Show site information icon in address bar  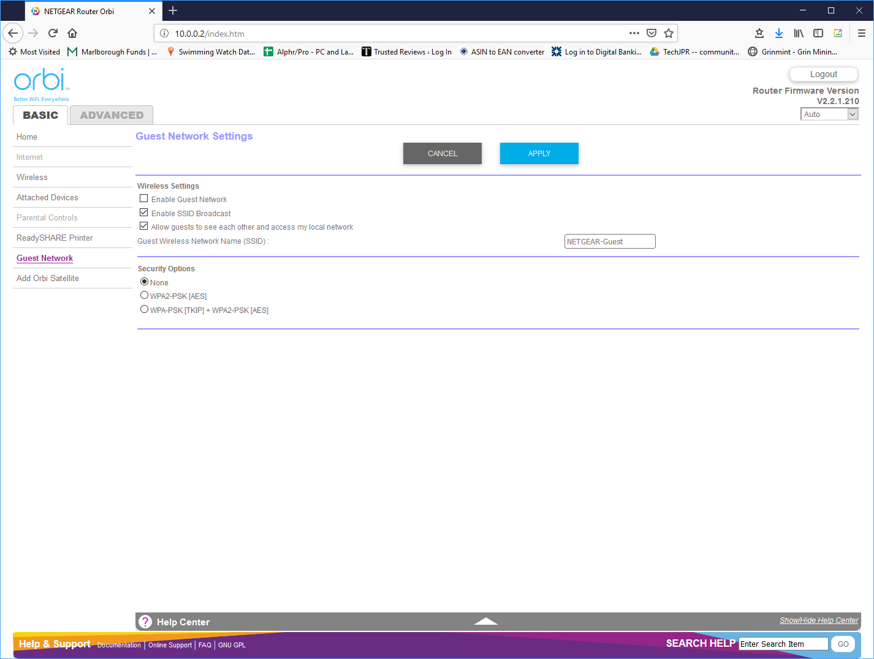pos(164,34)
